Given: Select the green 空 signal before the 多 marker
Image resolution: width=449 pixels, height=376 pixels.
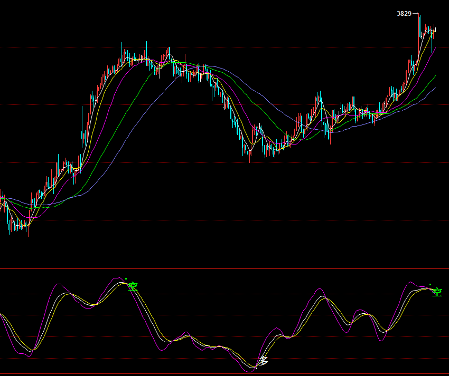Looking at the screenshot, I should (x=133, y=286).
